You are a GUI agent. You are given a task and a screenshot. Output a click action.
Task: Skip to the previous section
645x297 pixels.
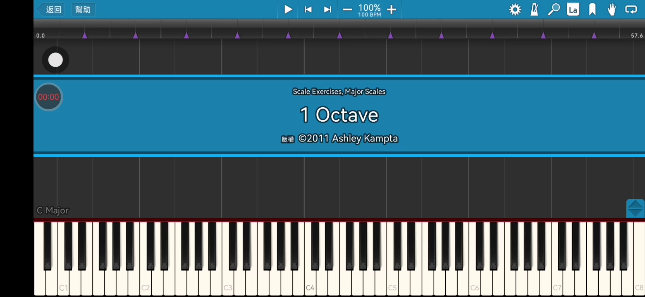(x=308, y=9)
